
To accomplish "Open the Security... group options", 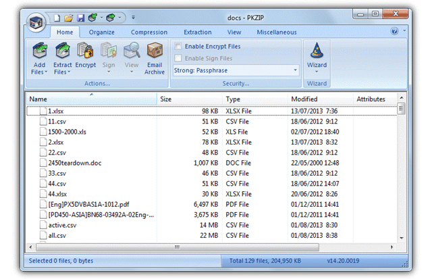I will coord(236,83).
